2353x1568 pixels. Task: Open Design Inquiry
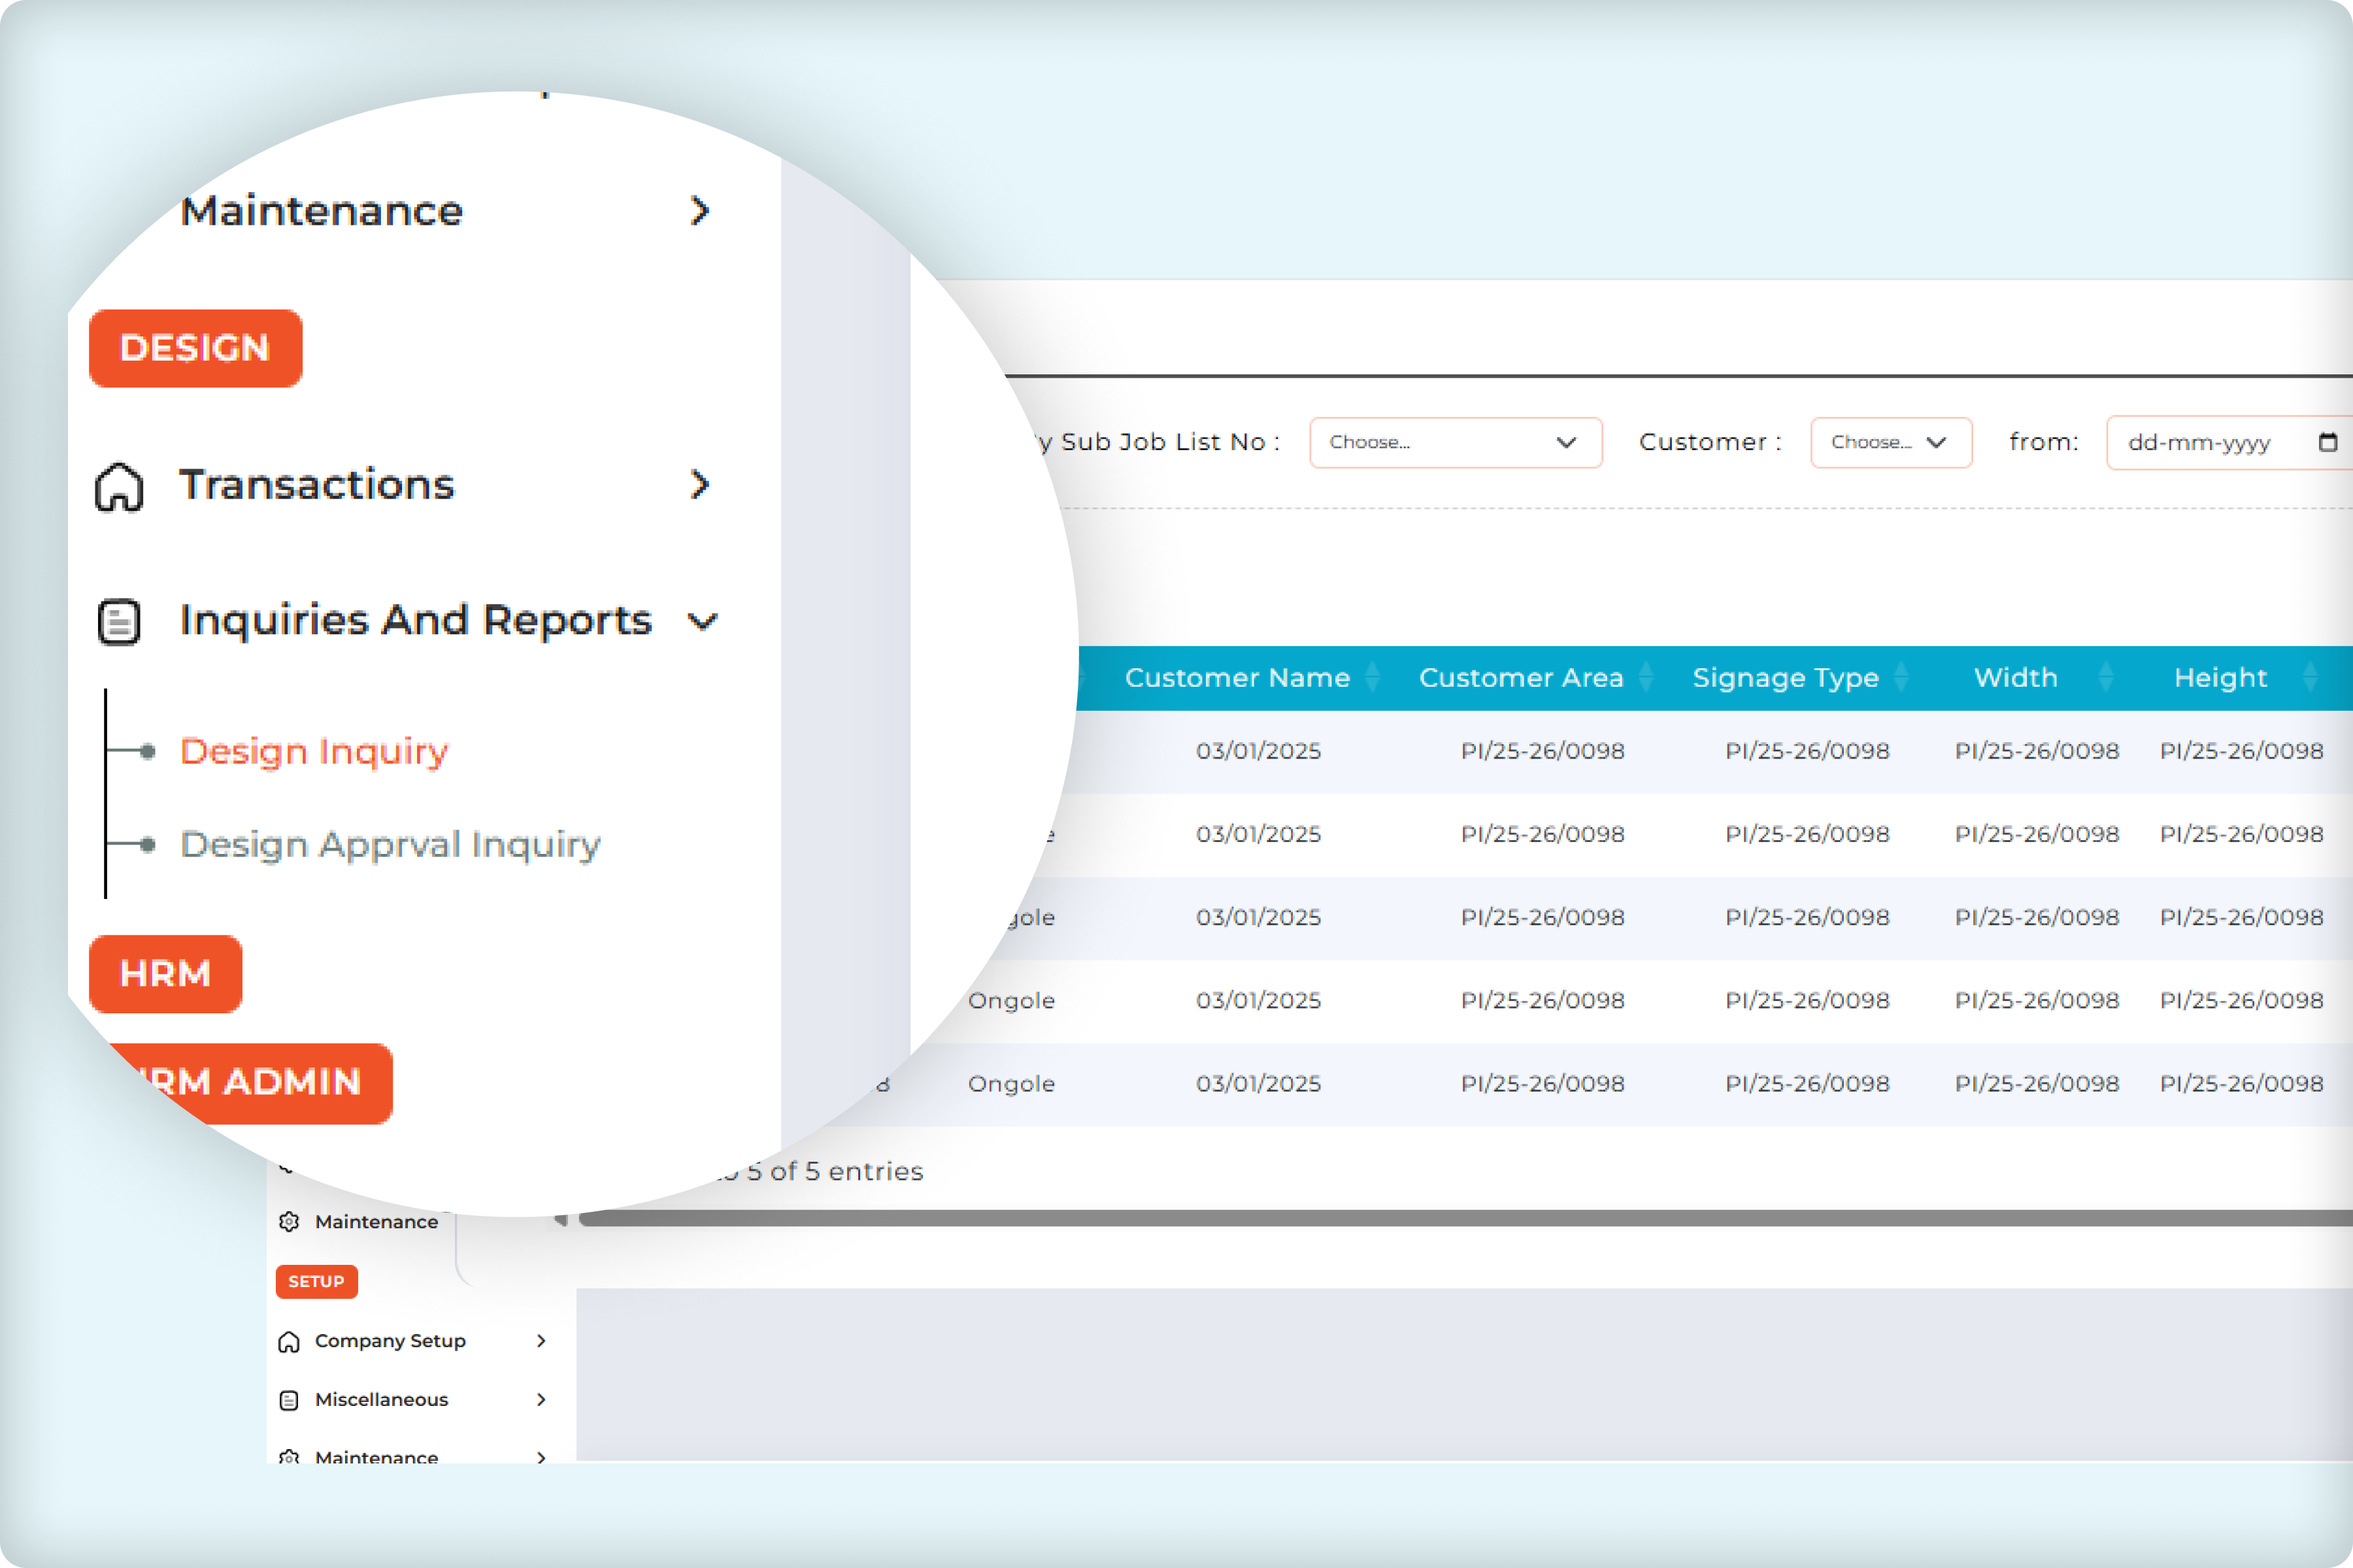[x=313, y=752]
